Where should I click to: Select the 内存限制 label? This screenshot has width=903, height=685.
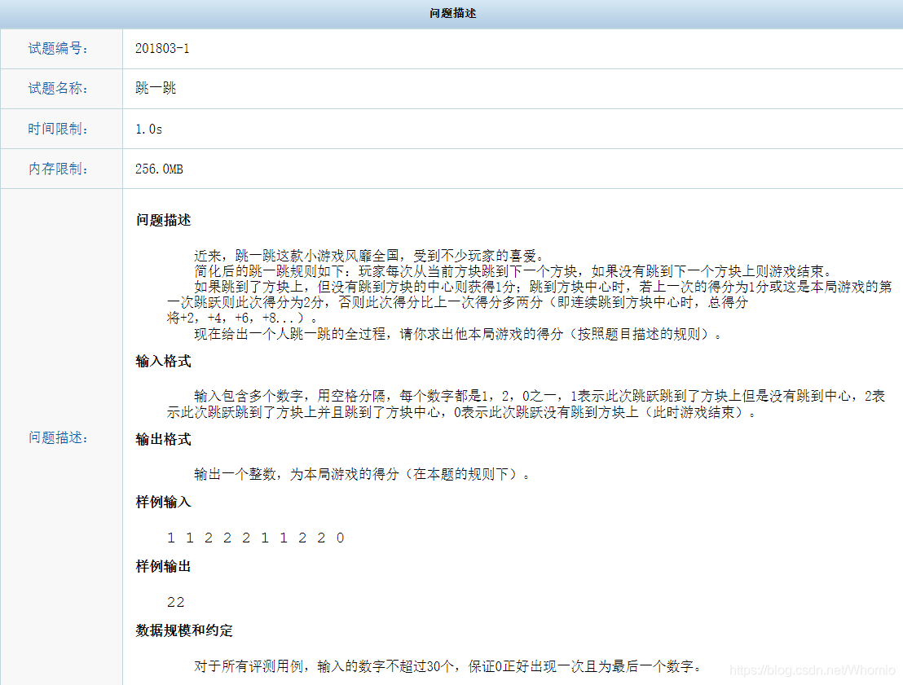[58, 169]
